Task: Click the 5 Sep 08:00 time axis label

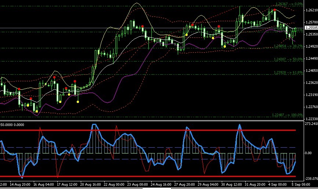Action: click(301, 185)
